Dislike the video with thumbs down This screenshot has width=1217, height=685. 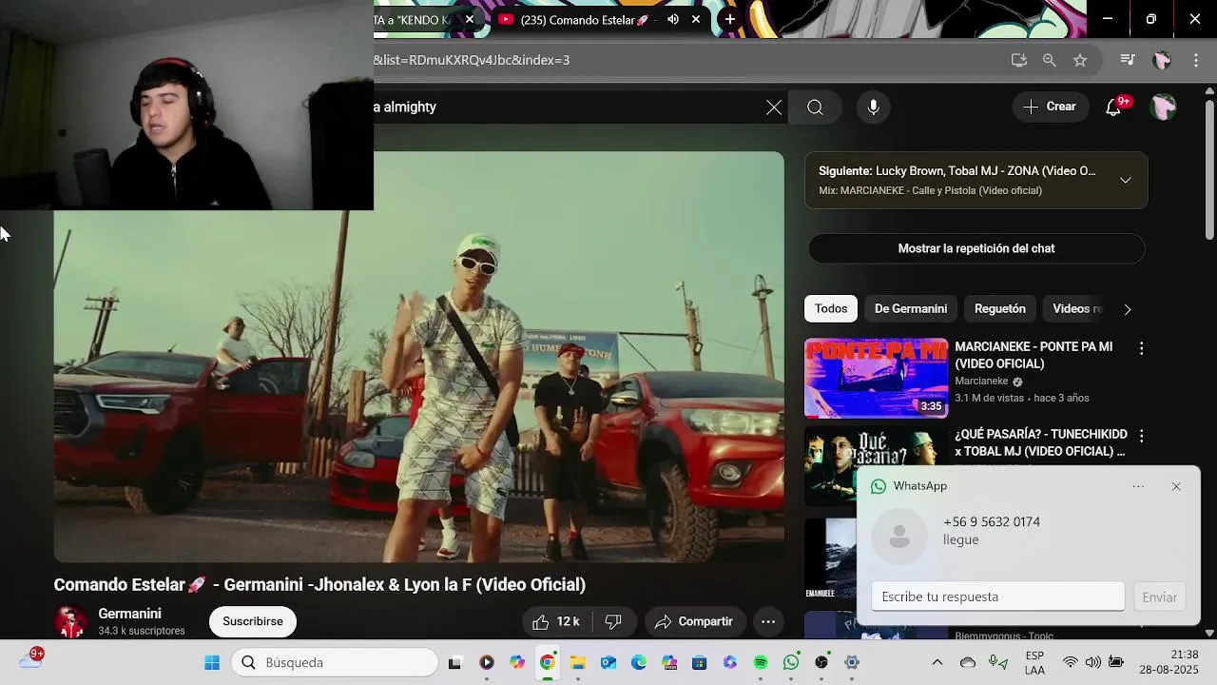tap(613, 621)
